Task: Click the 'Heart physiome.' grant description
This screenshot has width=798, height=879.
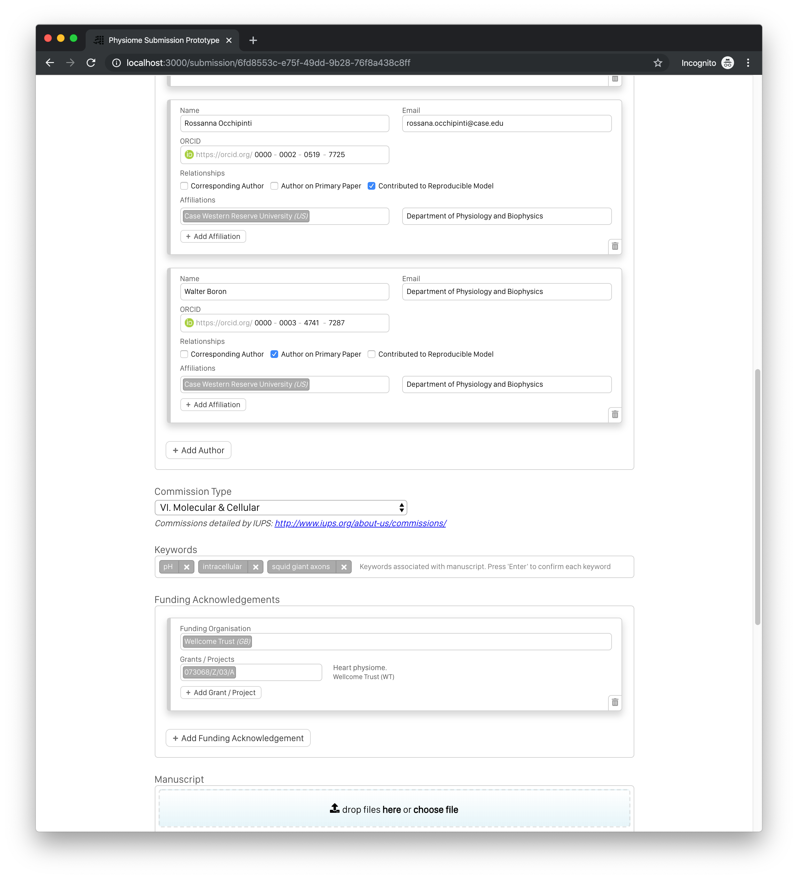Action: tap(360, 668)
